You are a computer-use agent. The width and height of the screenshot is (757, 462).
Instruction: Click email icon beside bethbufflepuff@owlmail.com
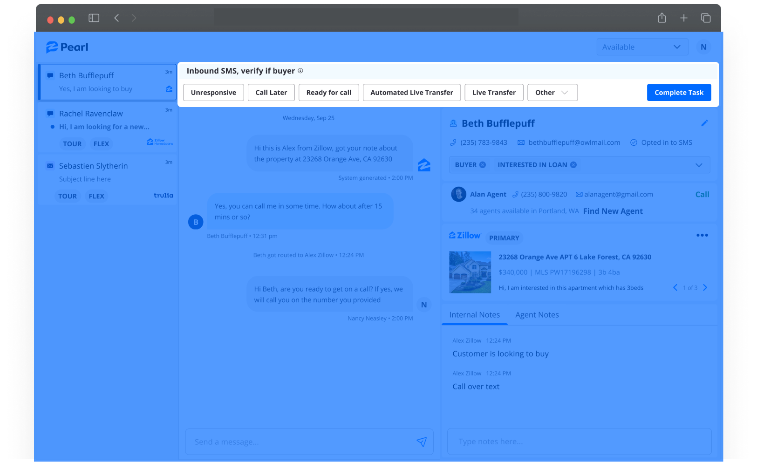pyautogui.click(x=521, y=143)
